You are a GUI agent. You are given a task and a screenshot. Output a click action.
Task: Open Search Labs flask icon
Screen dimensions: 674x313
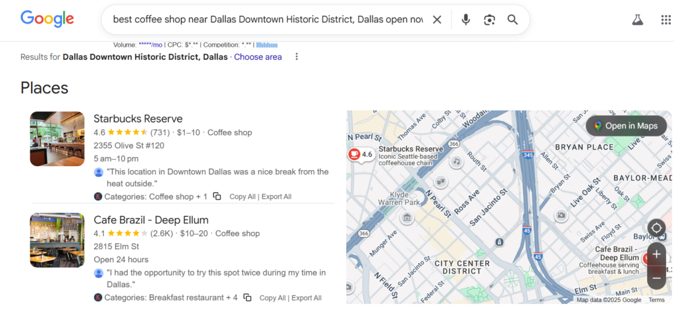coord(637,20)
